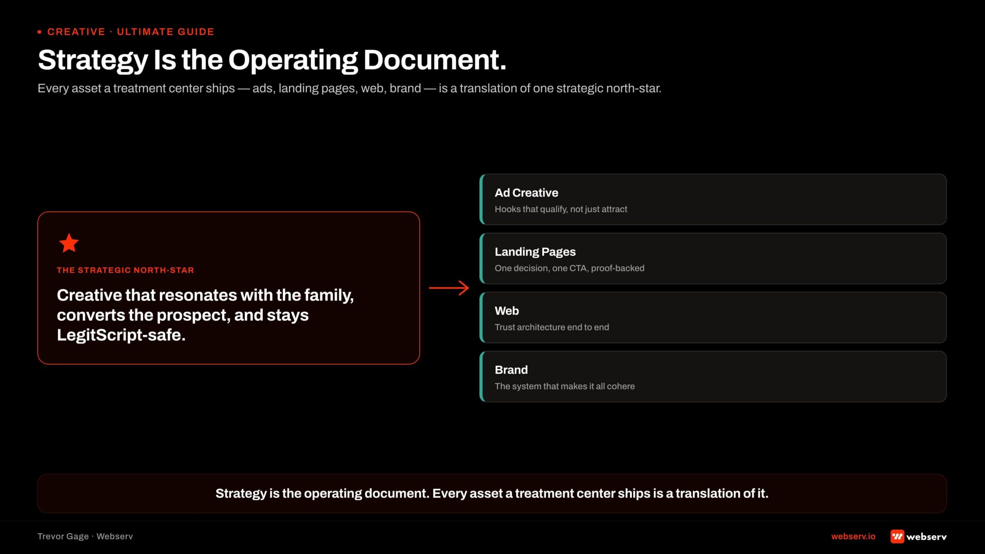Select the Landing Pages card
The height and width of the screenshot is (554, 985).
pyautogui.click(x=713, y=259)
